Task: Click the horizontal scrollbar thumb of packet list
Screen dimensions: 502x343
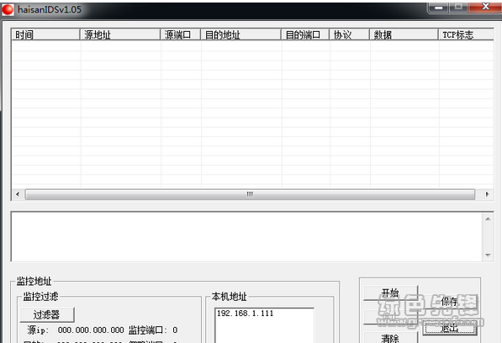Action: click(x=250, y=194)
